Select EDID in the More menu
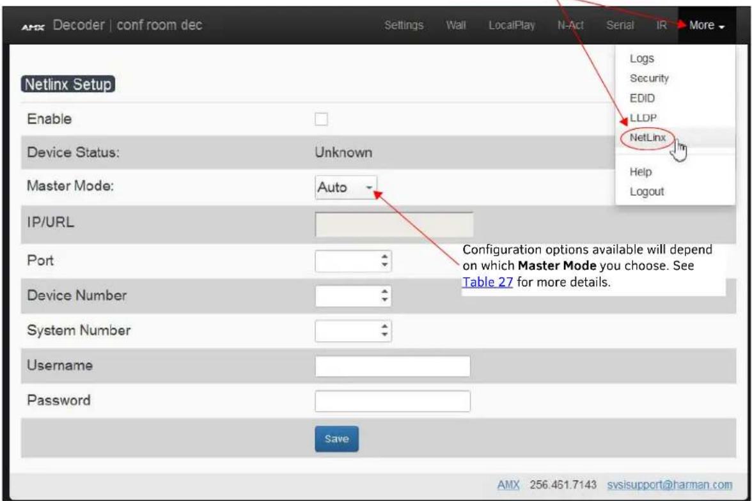The image size is (752, 501). click(642, 98)
